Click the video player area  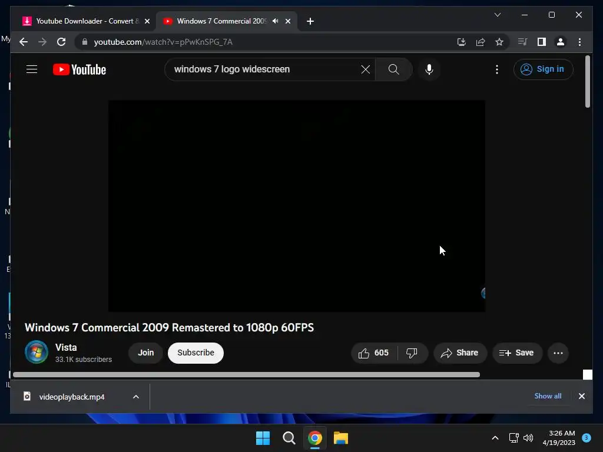point(297,206)
